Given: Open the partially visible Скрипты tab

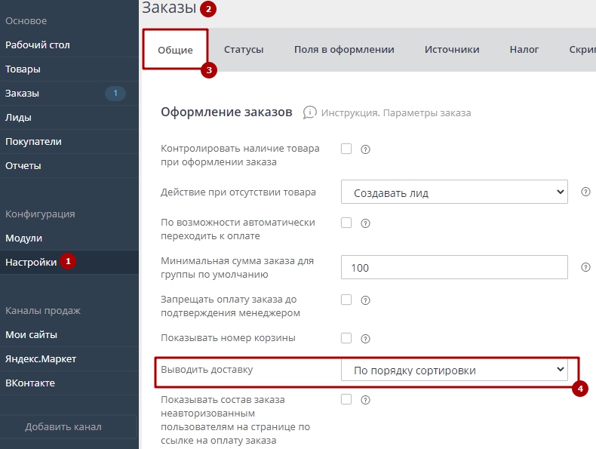Looking at the screenshot, I should [x=582, y=49].
